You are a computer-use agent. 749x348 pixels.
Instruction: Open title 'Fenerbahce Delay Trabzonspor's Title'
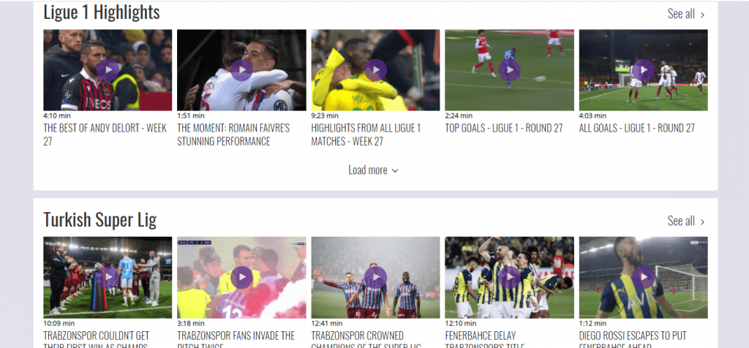(485, 341)
